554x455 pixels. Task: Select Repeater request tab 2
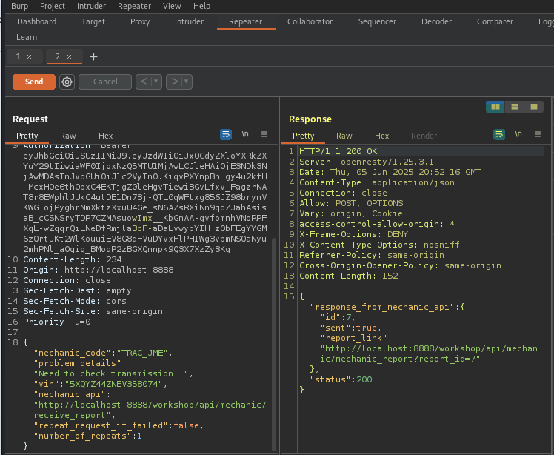click(58, 56)
